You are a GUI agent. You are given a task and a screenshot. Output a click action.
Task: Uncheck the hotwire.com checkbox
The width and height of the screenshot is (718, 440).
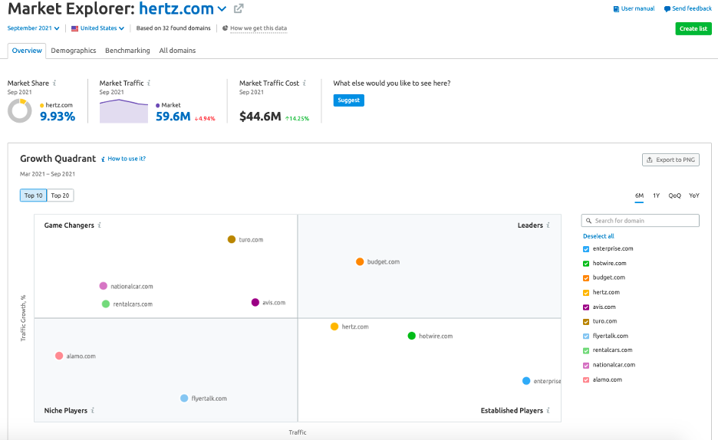click(x=585, y=264)
